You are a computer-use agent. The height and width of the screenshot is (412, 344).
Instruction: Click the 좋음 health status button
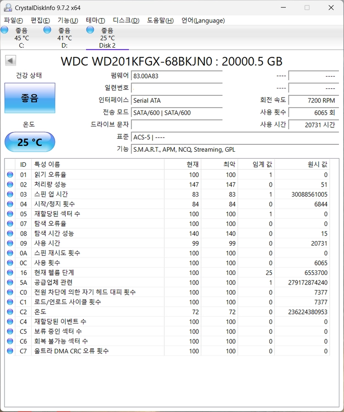pyautogui.click(x=30, y=98)
